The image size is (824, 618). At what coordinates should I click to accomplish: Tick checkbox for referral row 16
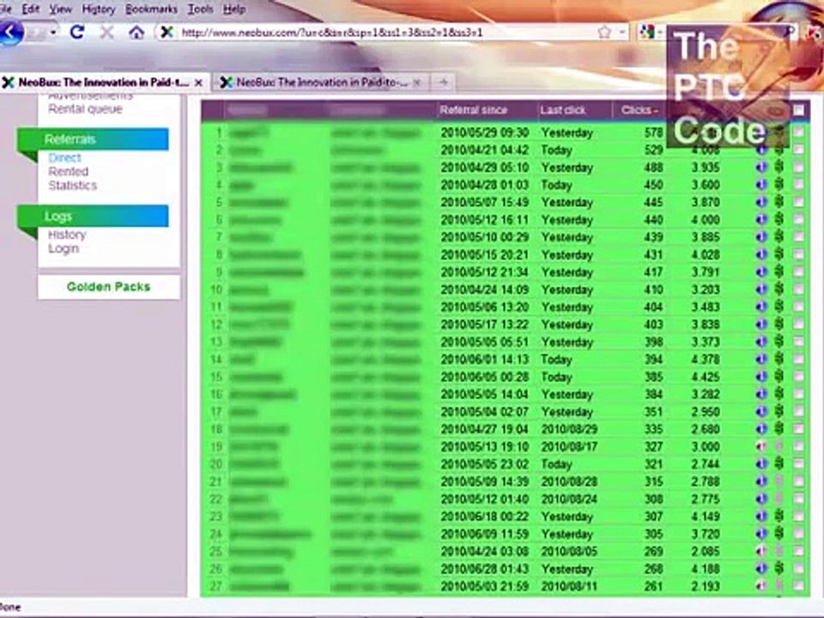pos(799,394)
